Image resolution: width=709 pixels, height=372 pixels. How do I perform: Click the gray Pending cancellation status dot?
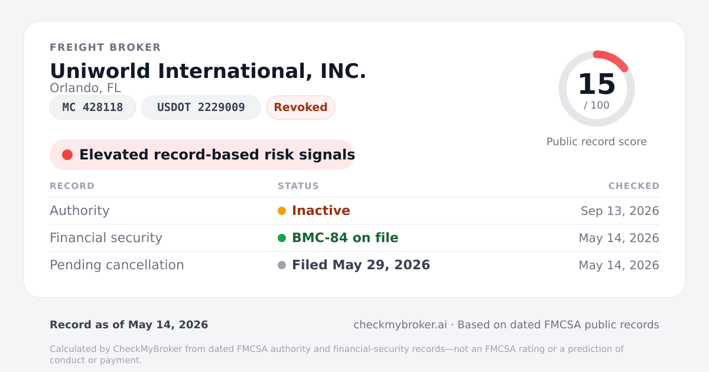(282, 265)
